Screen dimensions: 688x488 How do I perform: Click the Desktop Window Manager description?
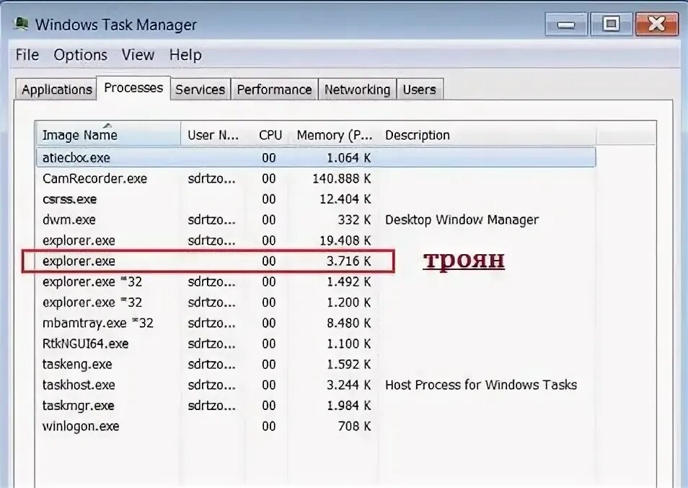[462, 219]
